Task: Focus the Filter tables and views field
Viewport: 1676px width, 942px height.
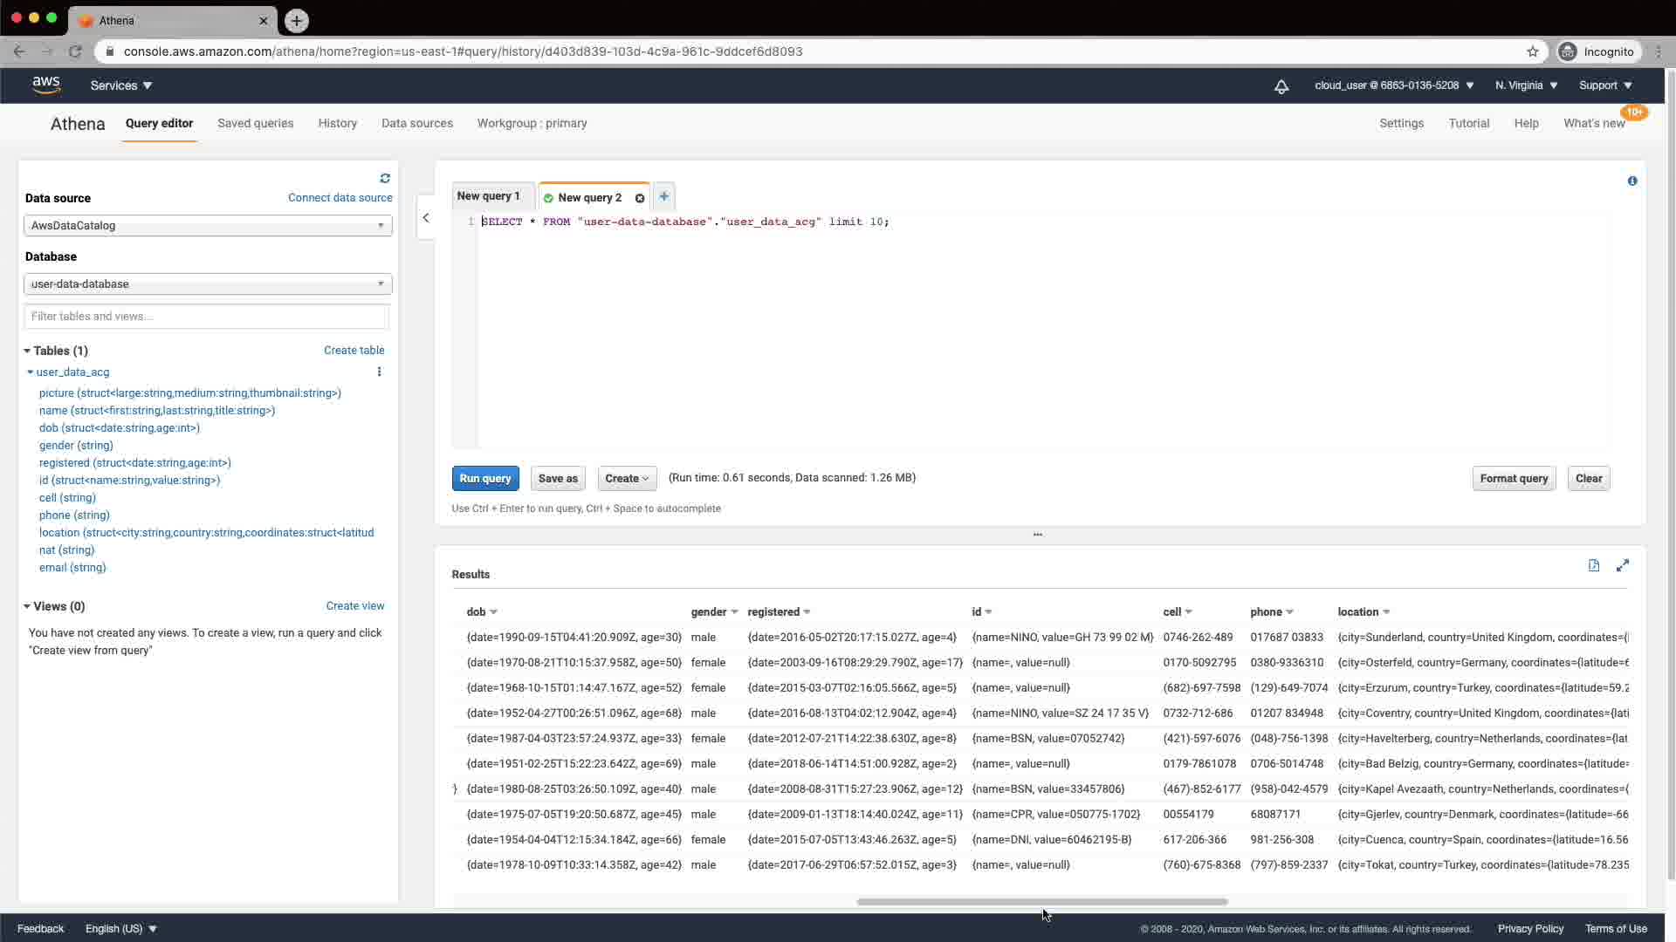Action: (206, 317)
